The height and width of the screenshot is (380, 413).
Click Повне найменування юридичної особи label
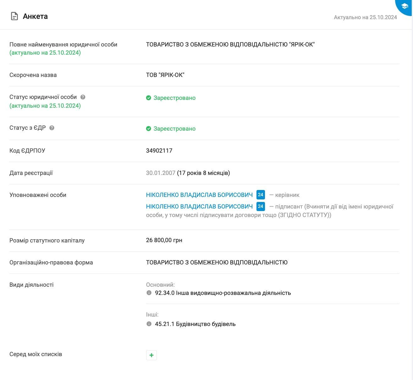pos(63,45)
